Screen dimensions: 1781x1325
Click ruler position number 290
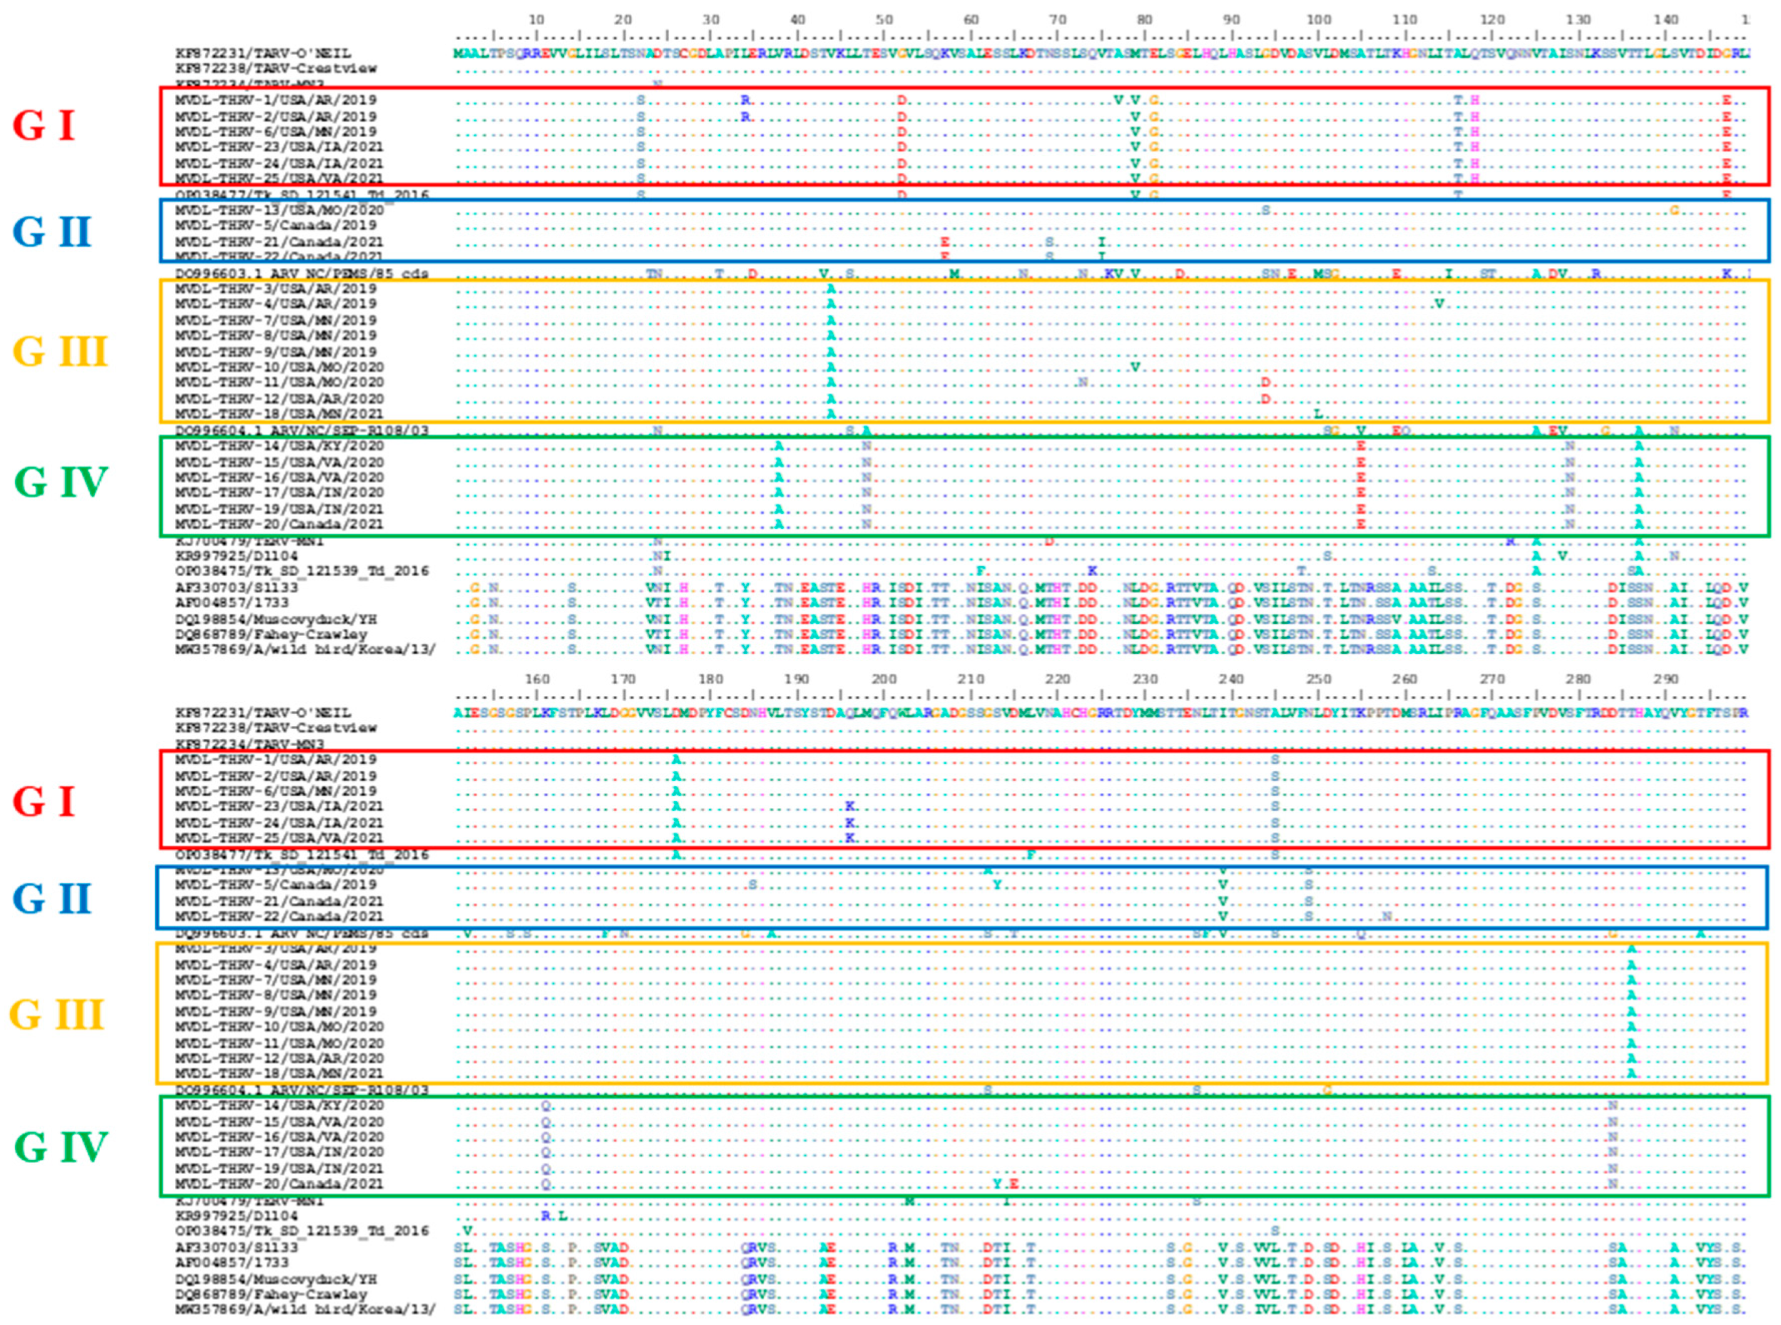tap(1665, 679)
